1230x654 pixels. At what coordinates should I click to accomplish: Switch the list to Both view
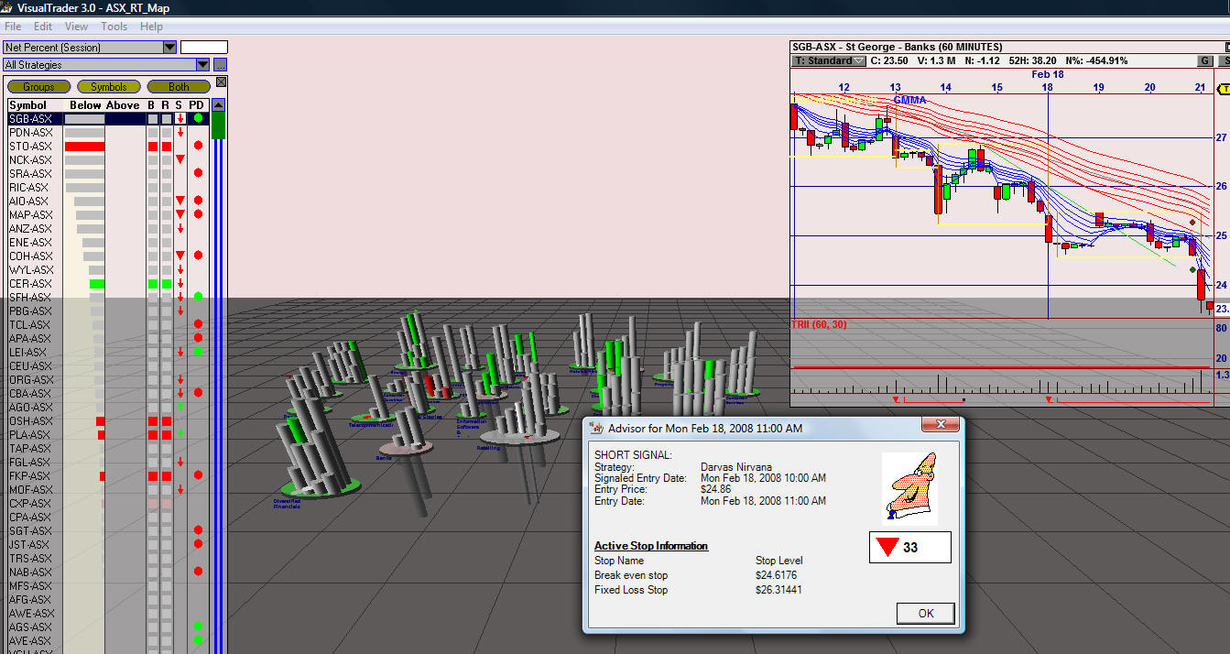pos(179,87)
